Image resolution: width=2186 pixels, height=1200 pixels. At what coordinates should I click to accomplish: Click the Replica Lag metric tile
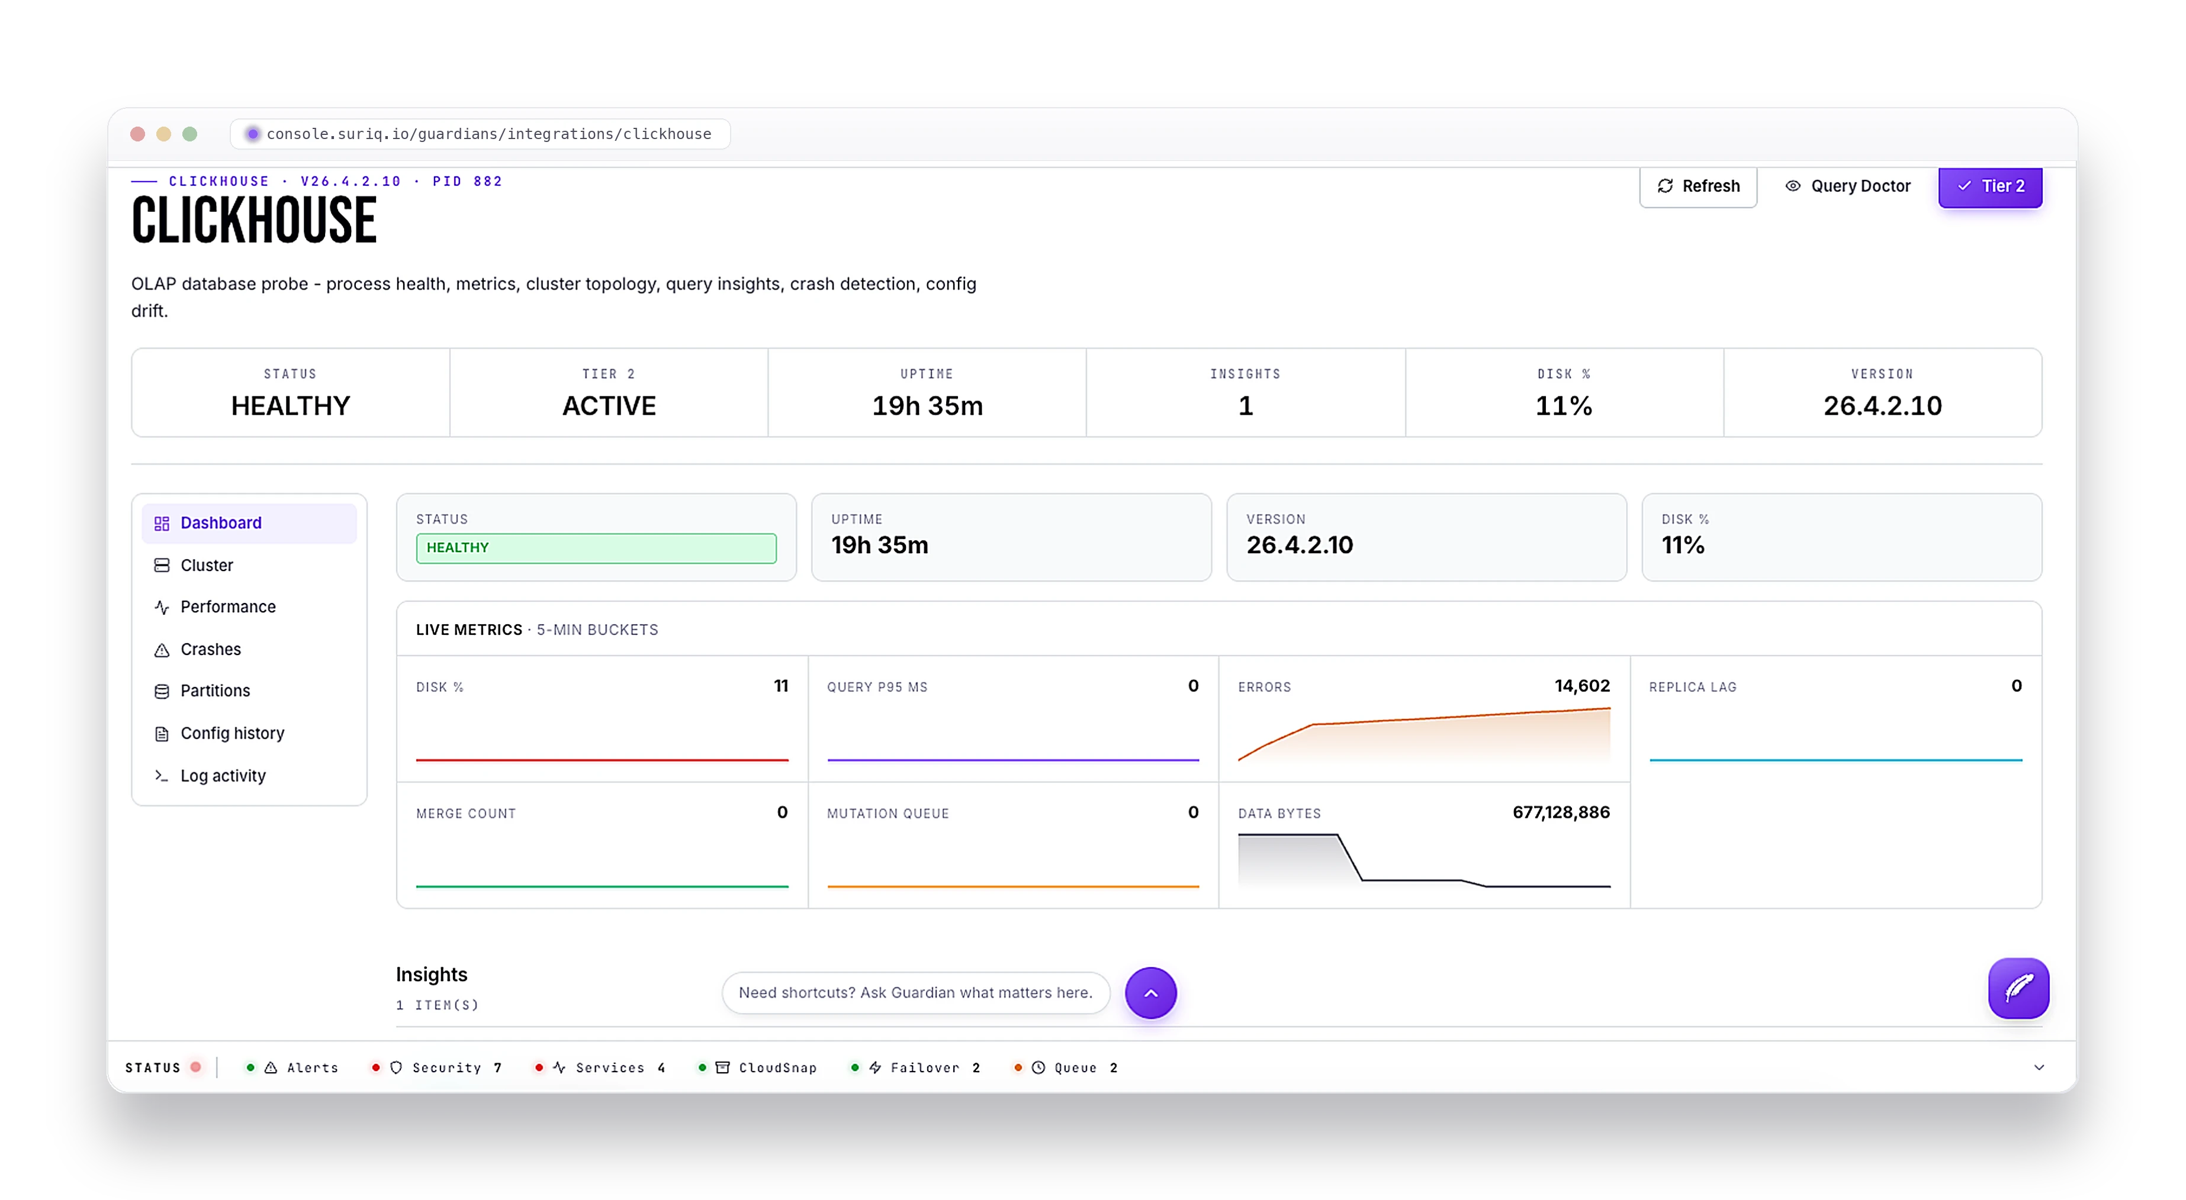(1835, 719)
